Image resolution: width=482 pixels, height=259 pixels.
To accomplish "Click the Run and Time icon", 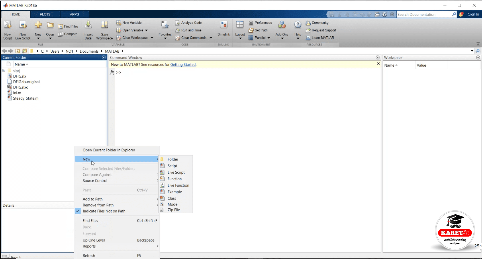I will click(x=178, y=30).
